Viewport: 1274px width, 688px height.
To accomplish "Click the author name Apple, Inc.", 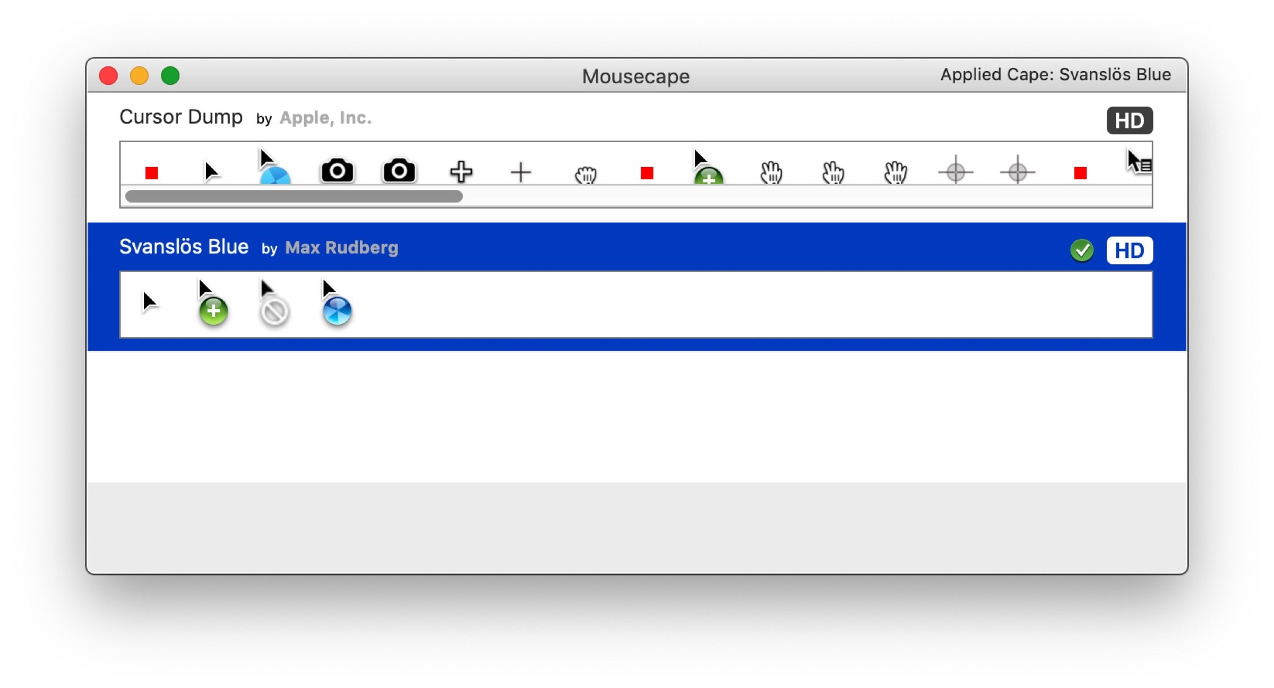I will pos(325,118).
